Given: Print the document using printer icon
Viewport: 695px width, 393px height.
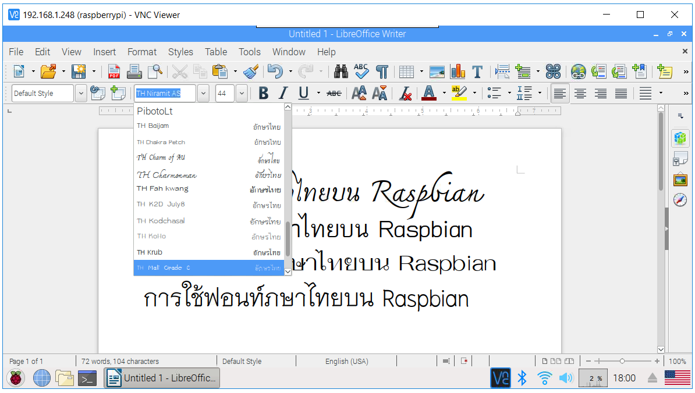Looking at the screenshot, I should [134, 72].
